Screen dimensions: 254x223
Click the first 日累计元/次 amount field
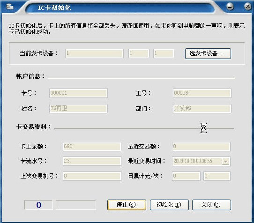[186, 176]
